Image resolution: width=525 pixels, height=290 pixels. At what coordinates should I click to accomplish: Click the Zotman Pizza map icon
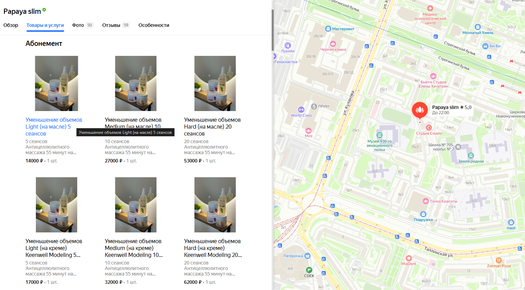click(x=498, y=260)
